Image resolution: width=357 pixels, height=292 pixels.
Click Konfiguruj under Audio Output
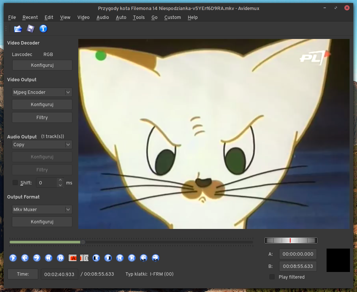(42, 157)
